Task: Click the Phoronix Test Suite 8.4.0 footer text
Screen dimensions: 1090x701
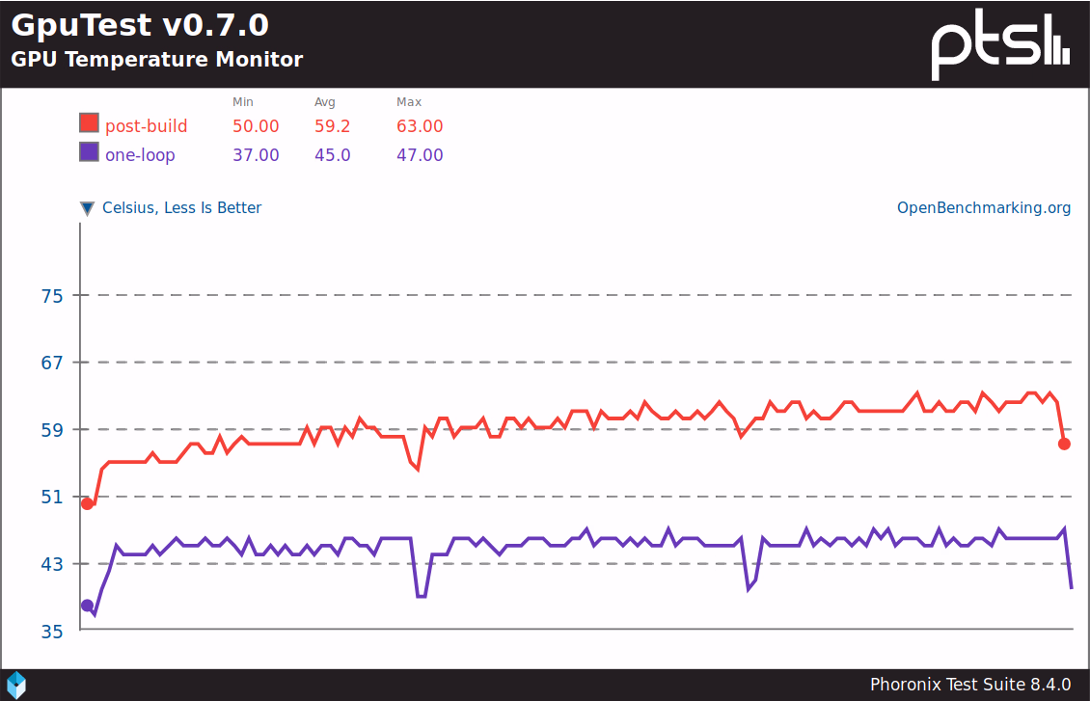Action: pyautogui.click(x=970, y=685)
